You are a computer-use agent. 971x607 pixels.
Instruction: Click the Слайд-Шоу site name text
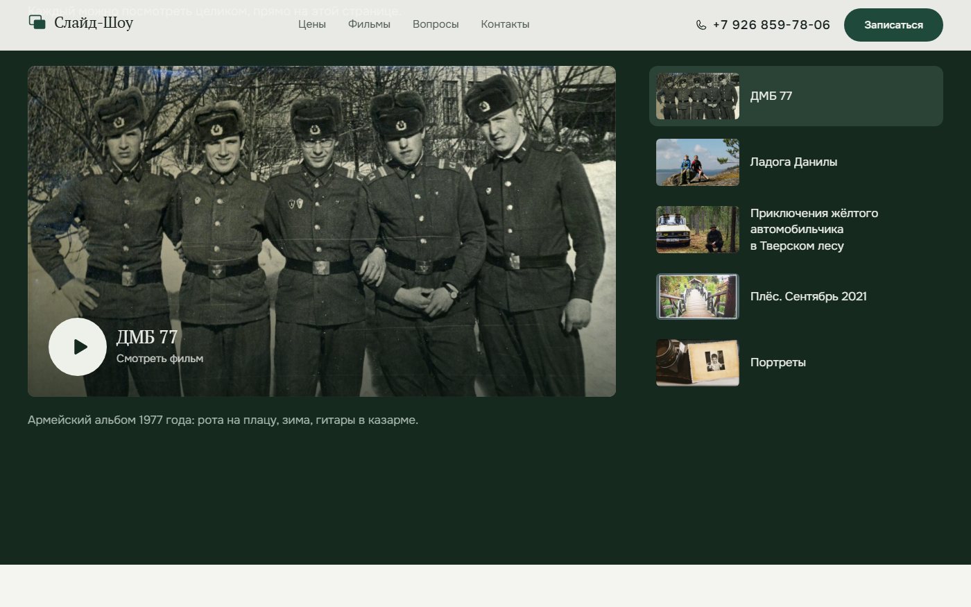[x=94, y=23]
